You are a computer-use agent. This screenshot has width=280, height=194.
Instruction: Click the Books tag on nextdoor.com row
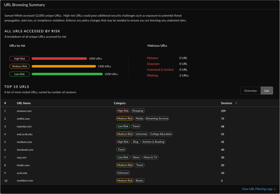139,180
